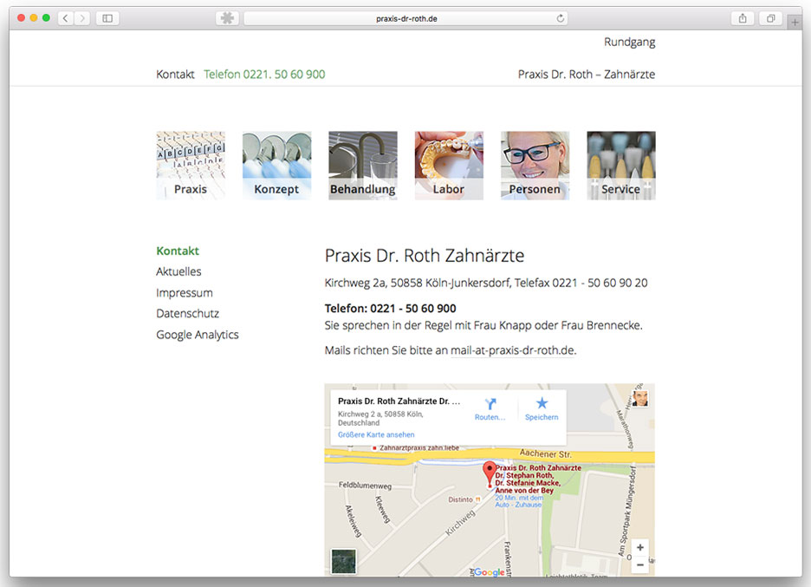Click the Routen directions icon on map card
Screen dimensions: 811x587
coord(490,409)
